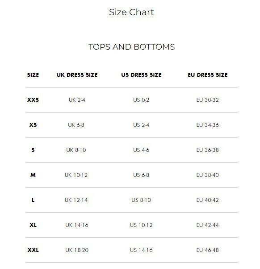The image size is (260, 269).
Task: Select the EU 42-44 cell
Action: tap(208, 225)
